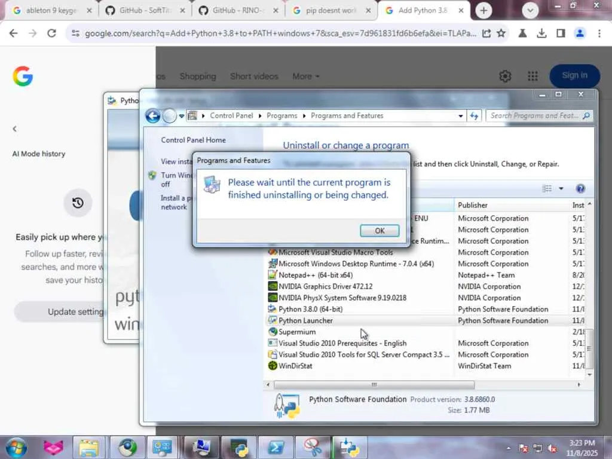Bookmark this page with the star icon
The height and width of the screenshot is (459, 612).
(x=501, y=33)
